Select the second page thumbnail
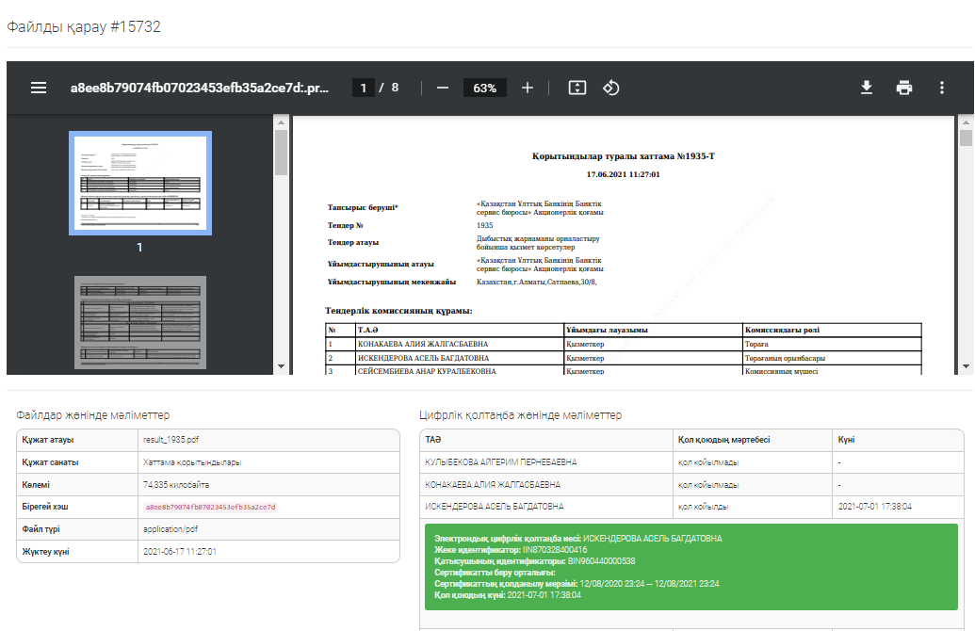The width and height of the screenshot is (975, 631). pos(139,322)
